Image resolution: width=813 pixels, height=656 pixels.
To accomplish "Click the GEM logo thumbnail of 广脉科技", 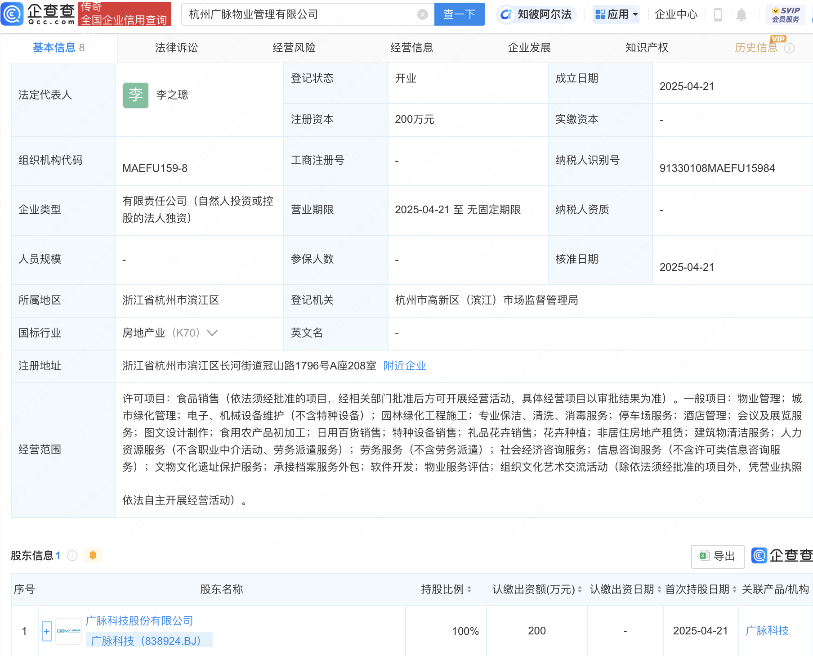I will 69,631.
